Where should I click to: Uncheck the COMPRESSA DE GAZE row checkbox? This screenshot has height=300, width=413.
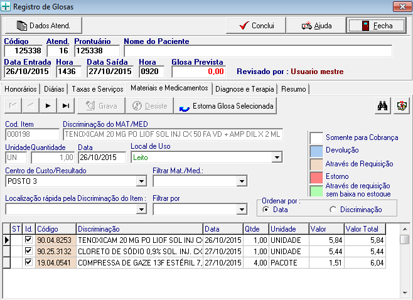28,262
